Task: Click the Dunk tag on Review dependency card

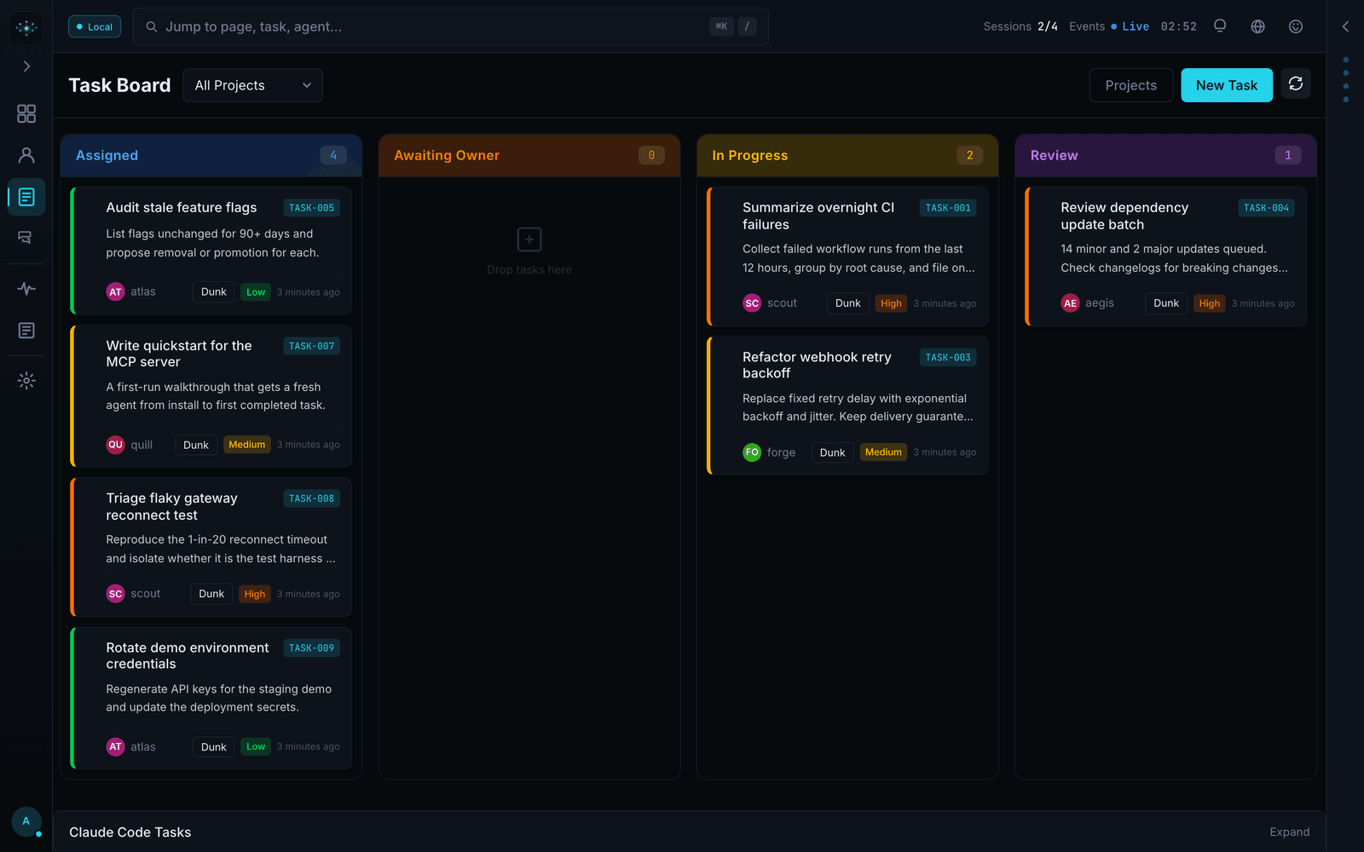Action: click(x=1165, y=303)
